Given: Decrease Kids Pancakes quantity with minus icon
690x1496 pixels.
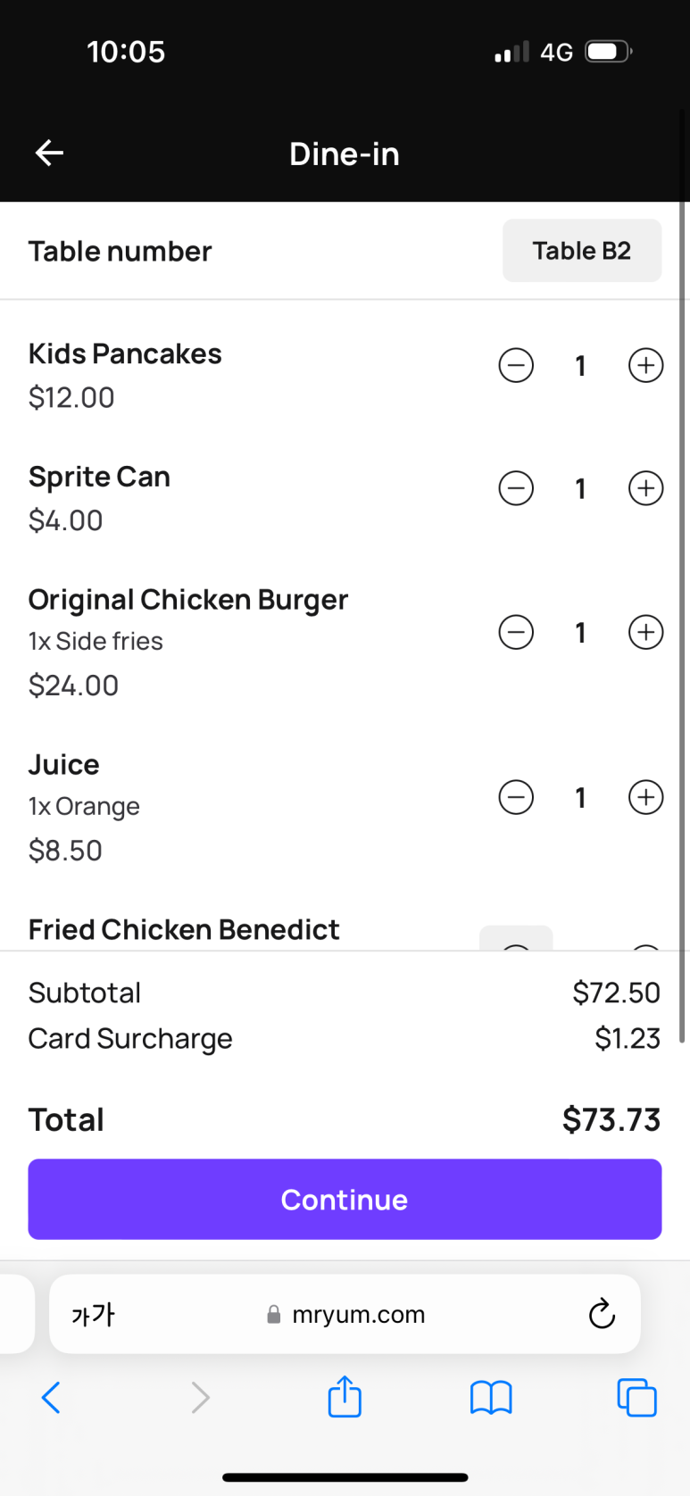Looking at the screenshot, I should 516,365.
